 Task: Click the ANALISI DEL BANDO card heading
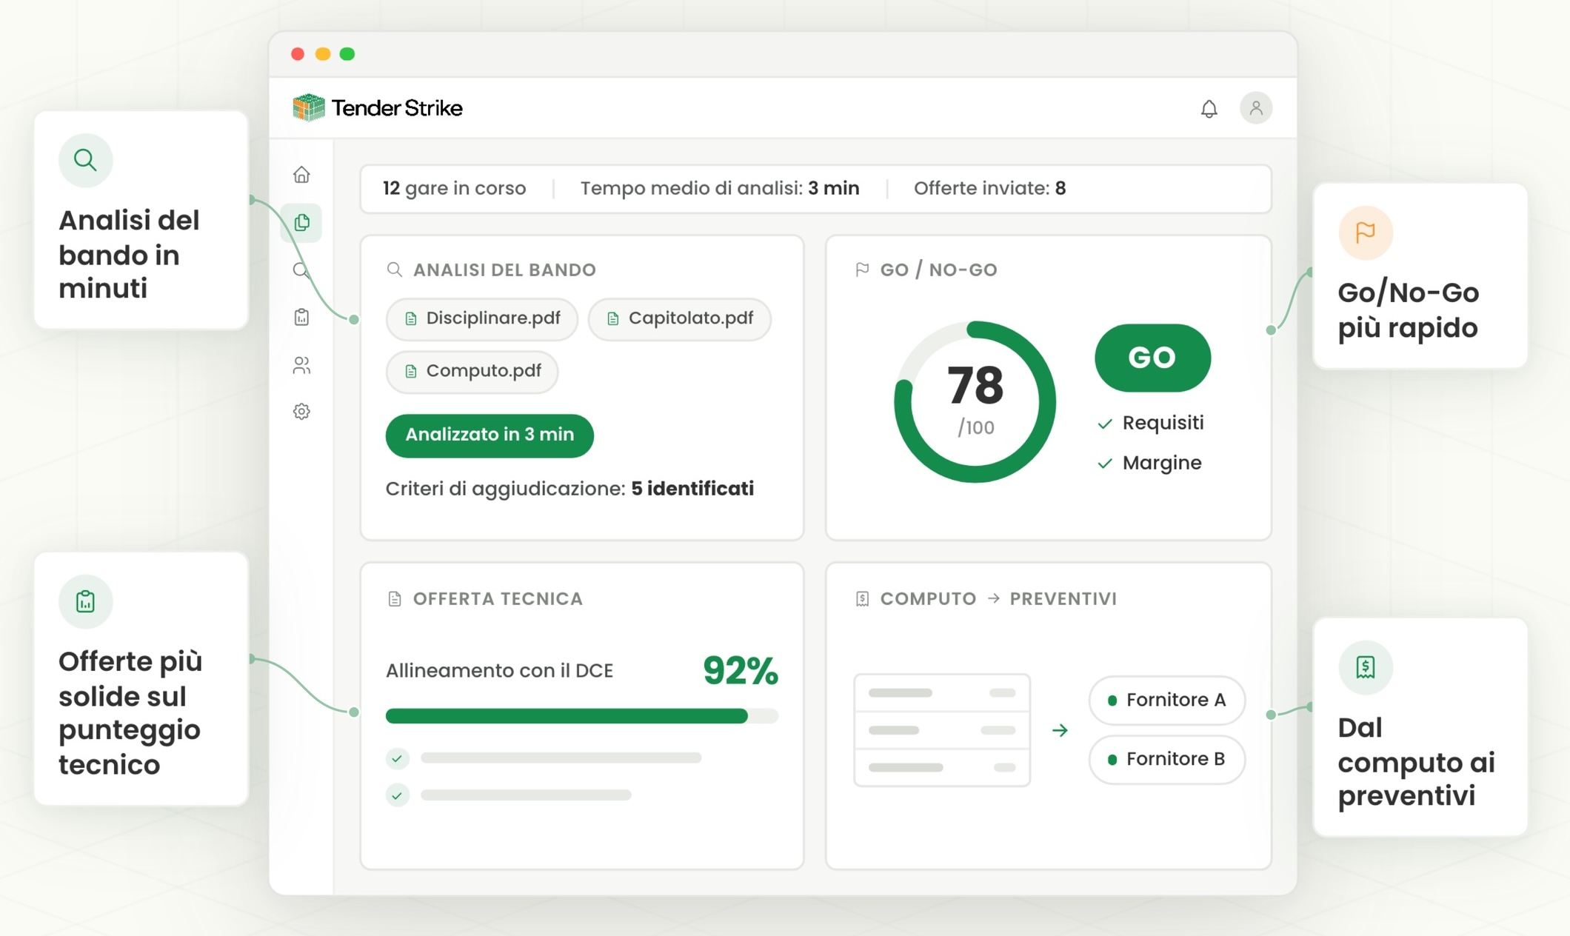504,270
